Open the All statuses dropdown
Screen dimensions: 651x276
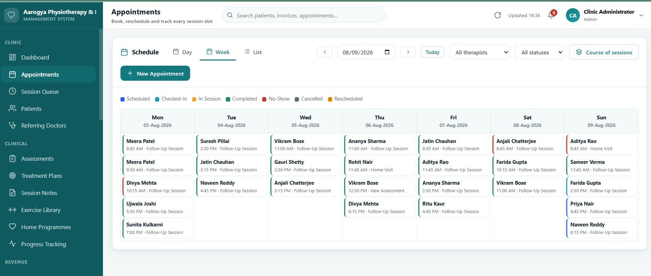pyautogui.click(x=540, y=52)
